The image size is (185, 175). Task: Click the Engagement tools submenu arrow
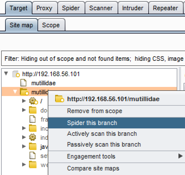[180, 156]
